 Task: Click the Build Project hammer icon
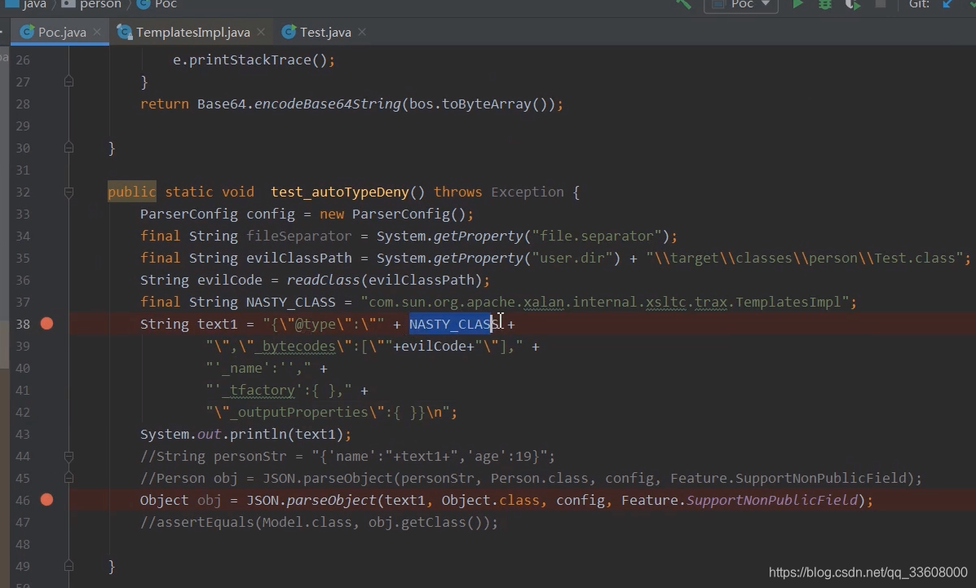point(682,4)
